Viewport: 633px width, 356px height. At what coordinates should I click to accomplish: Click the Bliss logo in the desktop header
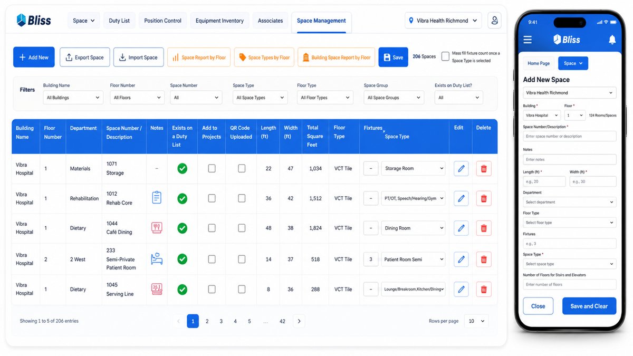coord(34,21)
